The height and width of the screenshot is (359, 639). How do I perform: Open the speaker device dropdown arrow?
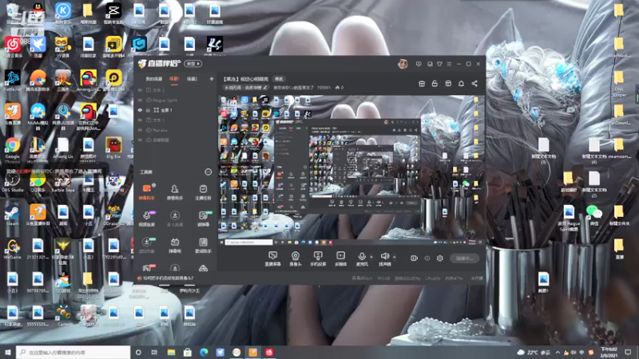point(394,257)
